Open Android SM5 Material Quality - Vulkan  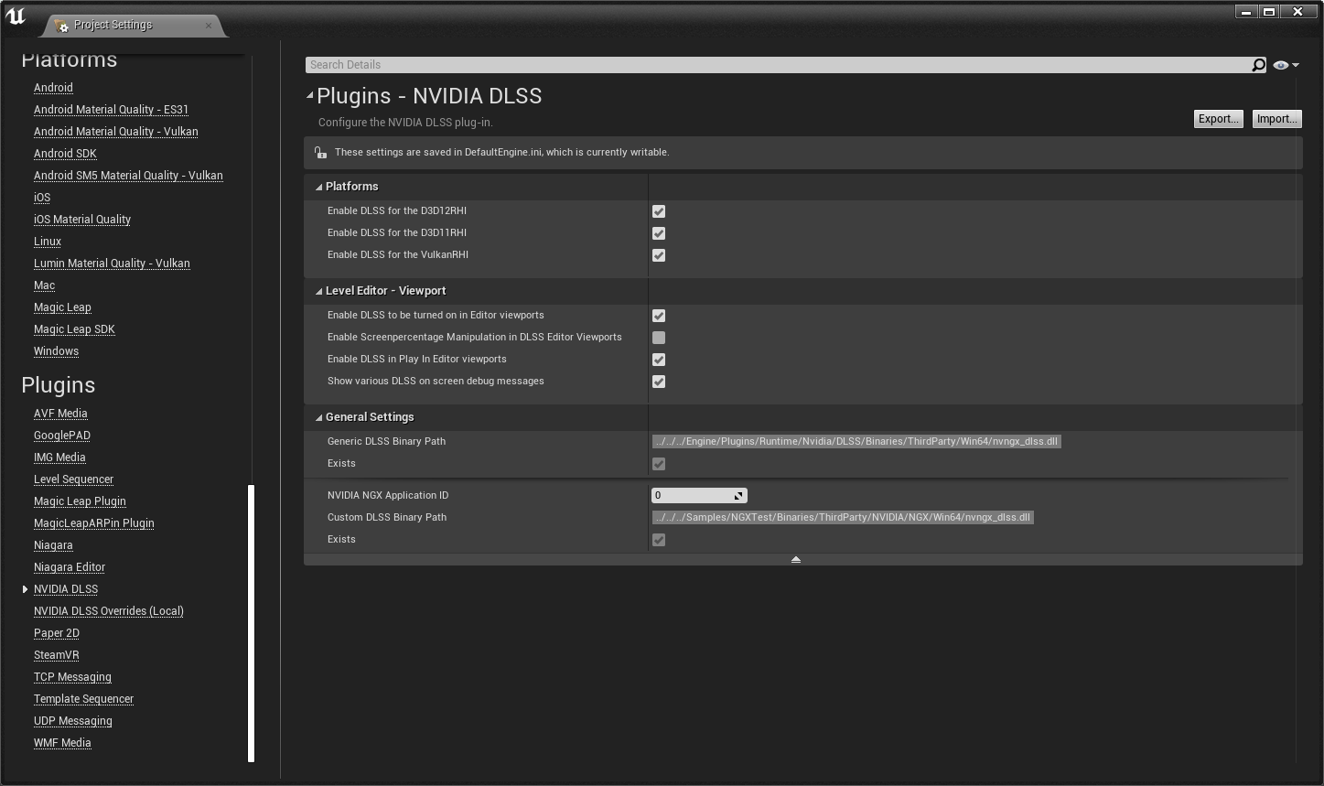[128, 176]
